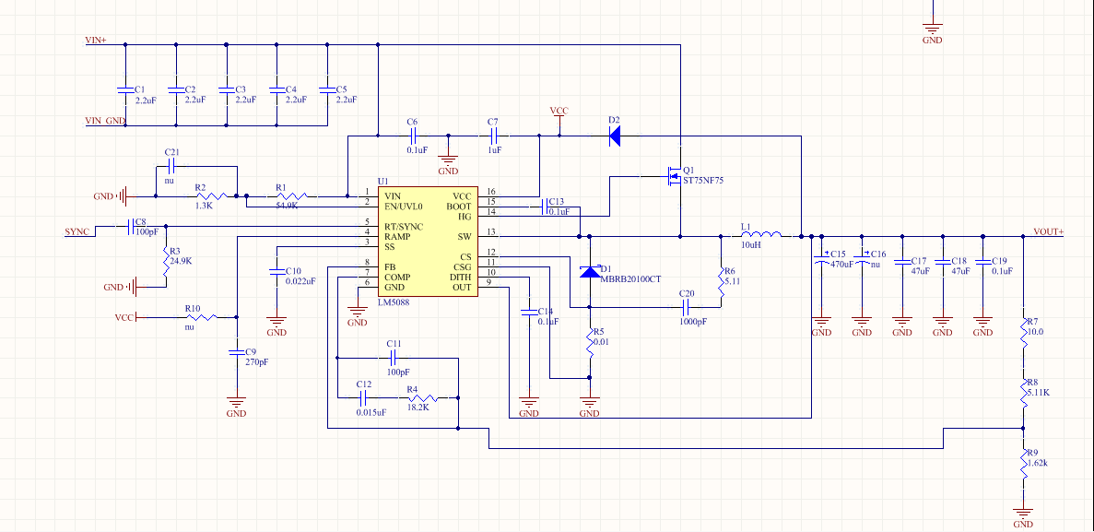Click resistor R9 1.62k symbol
The image size is (1094, 532).
point(1024,464)
